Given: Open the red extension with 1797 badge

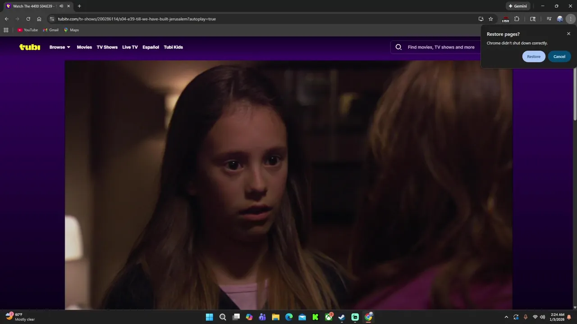Looking at the screenshot, I should (506, 19).
